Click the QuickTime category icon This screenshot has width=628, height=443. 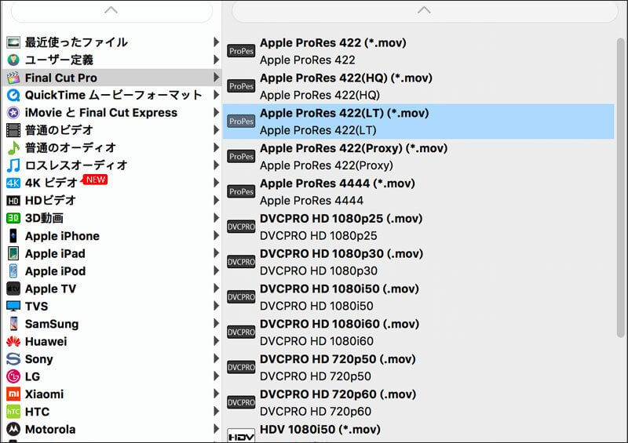click(13, 95)
